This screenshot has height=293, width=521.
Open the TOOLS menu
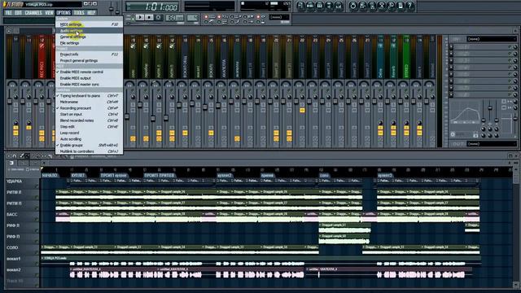(79, 13)
